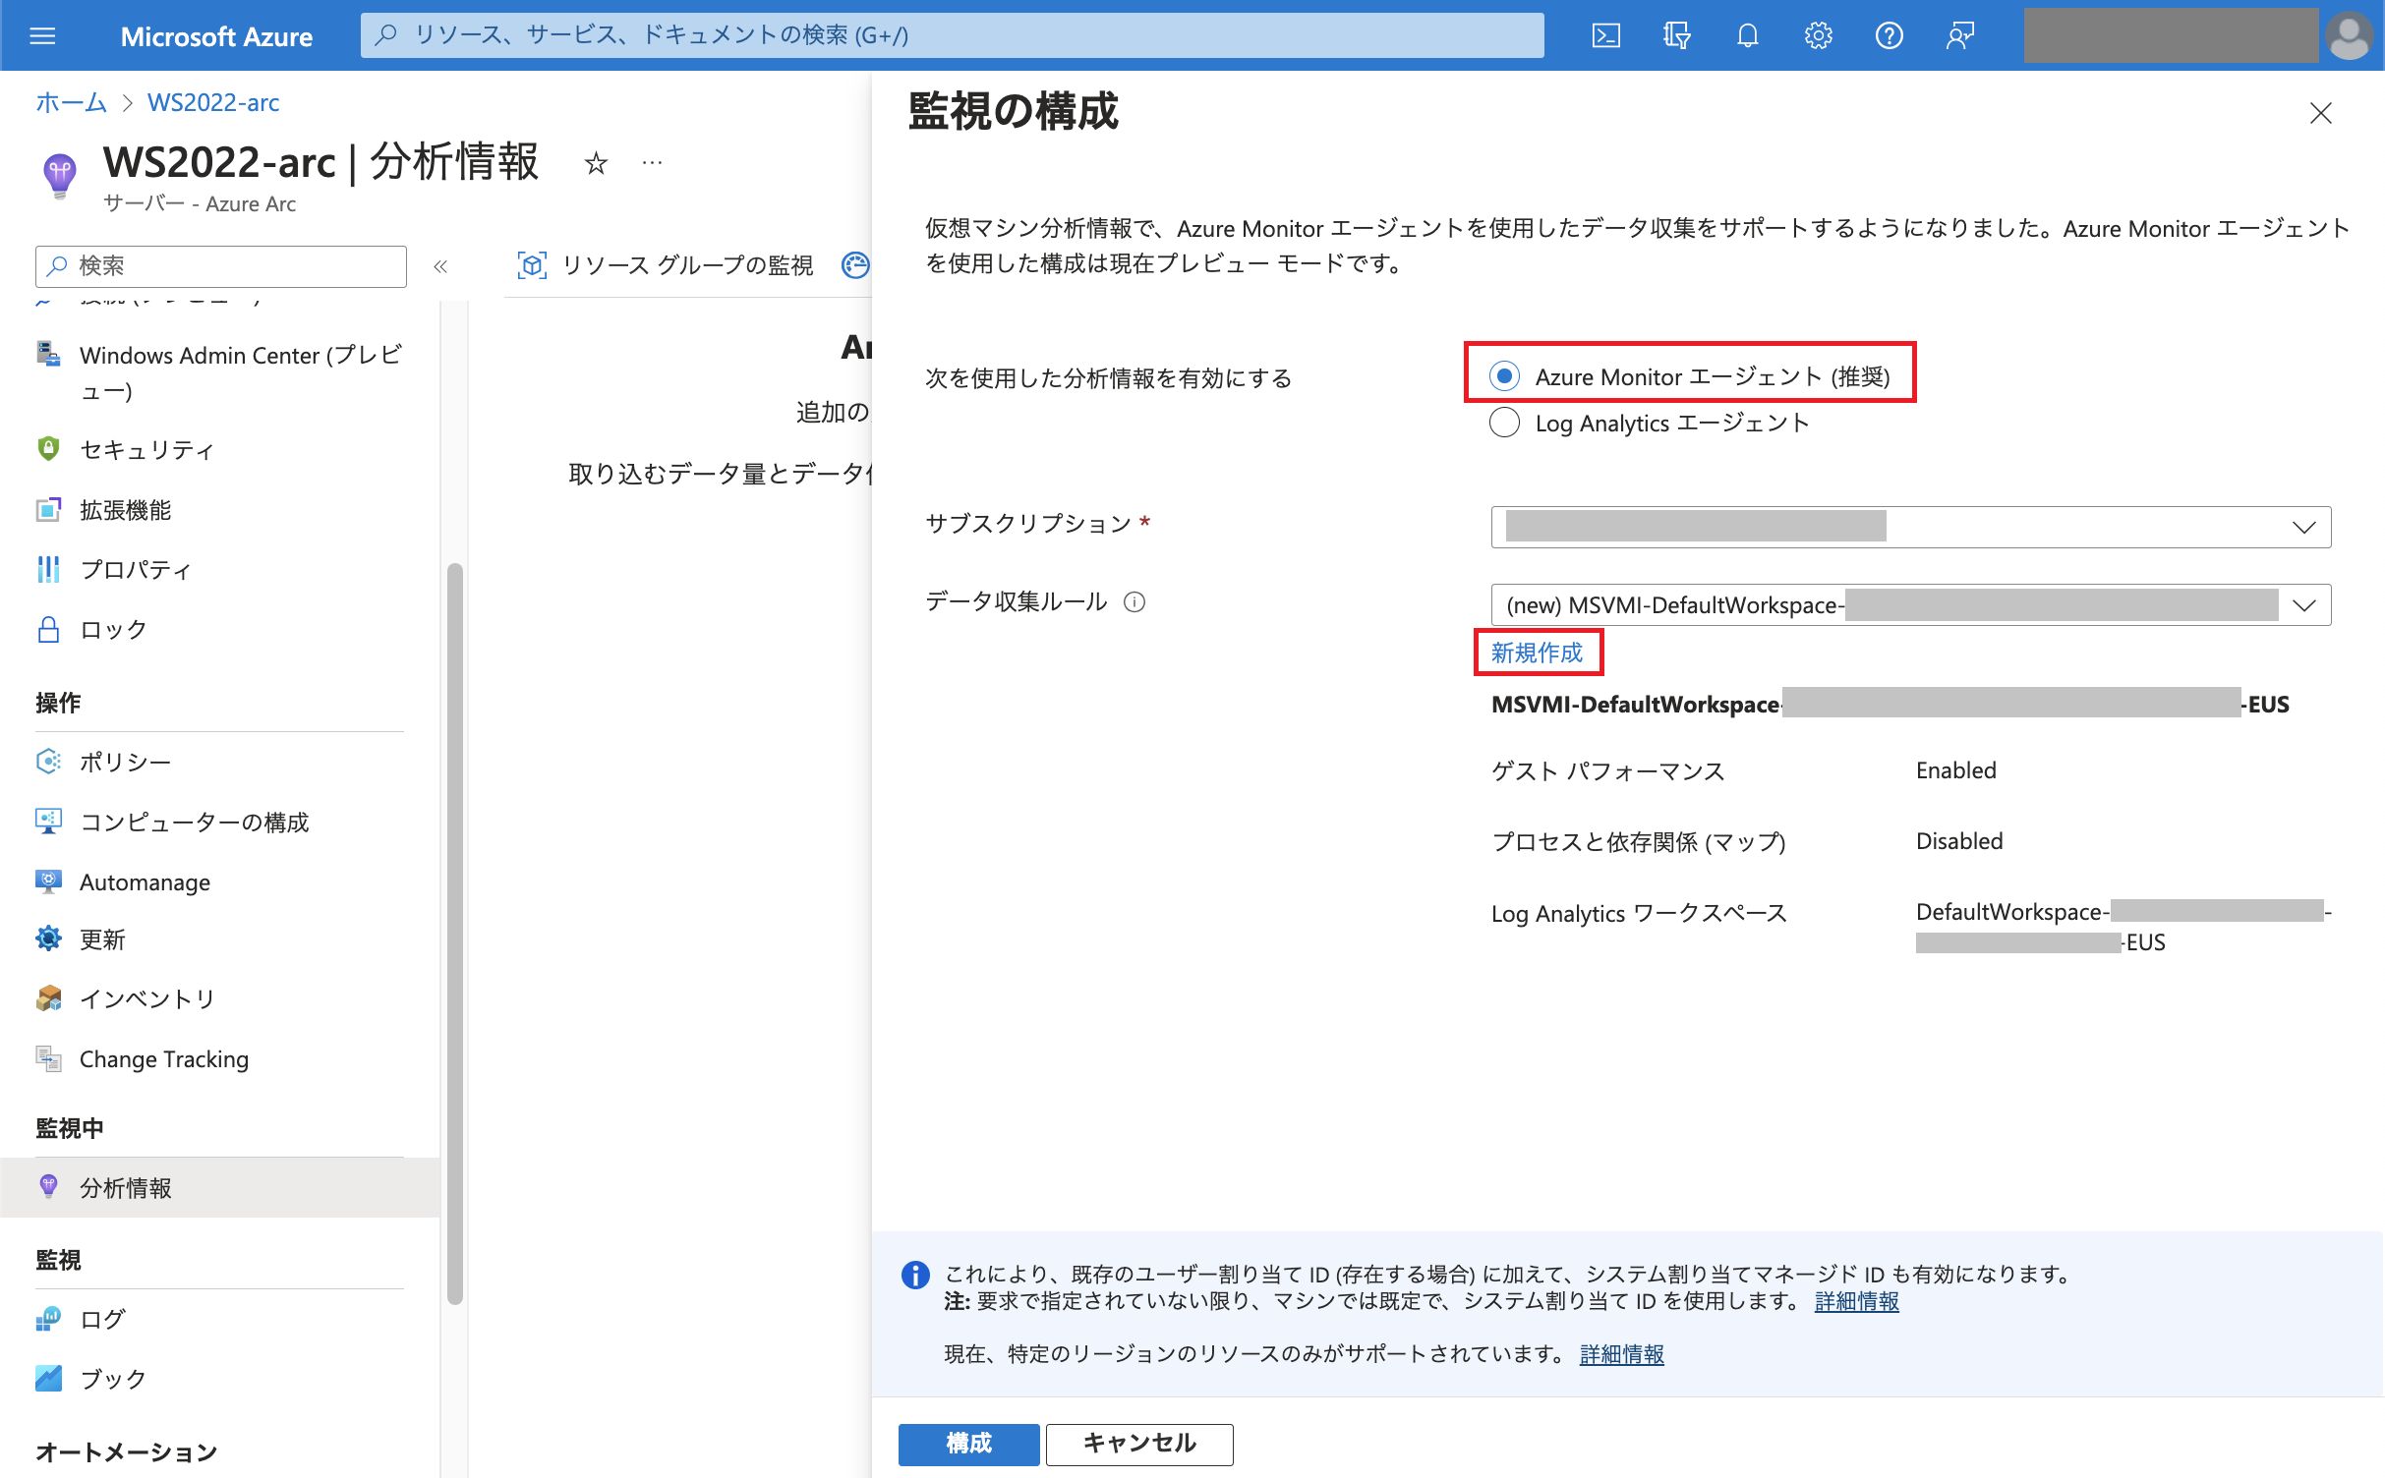Close the 監視の構成 panel
The height and width of the screenshot is (1478, 2385).
point(2321,114)
